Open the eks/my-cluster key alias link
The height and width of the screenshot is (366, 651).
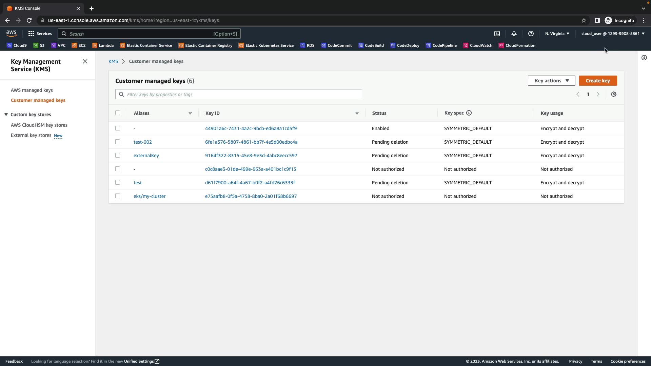[x=149, y=196]
